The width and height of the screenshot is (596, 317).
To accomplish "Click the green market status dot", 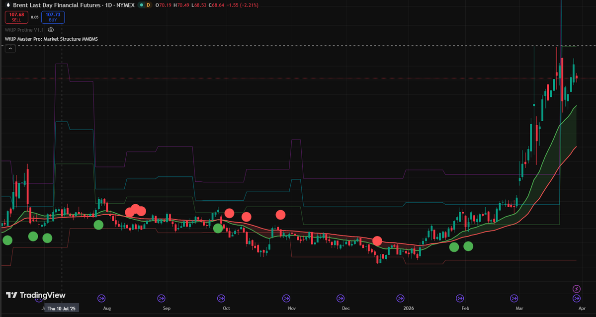I will pos(141,5).
